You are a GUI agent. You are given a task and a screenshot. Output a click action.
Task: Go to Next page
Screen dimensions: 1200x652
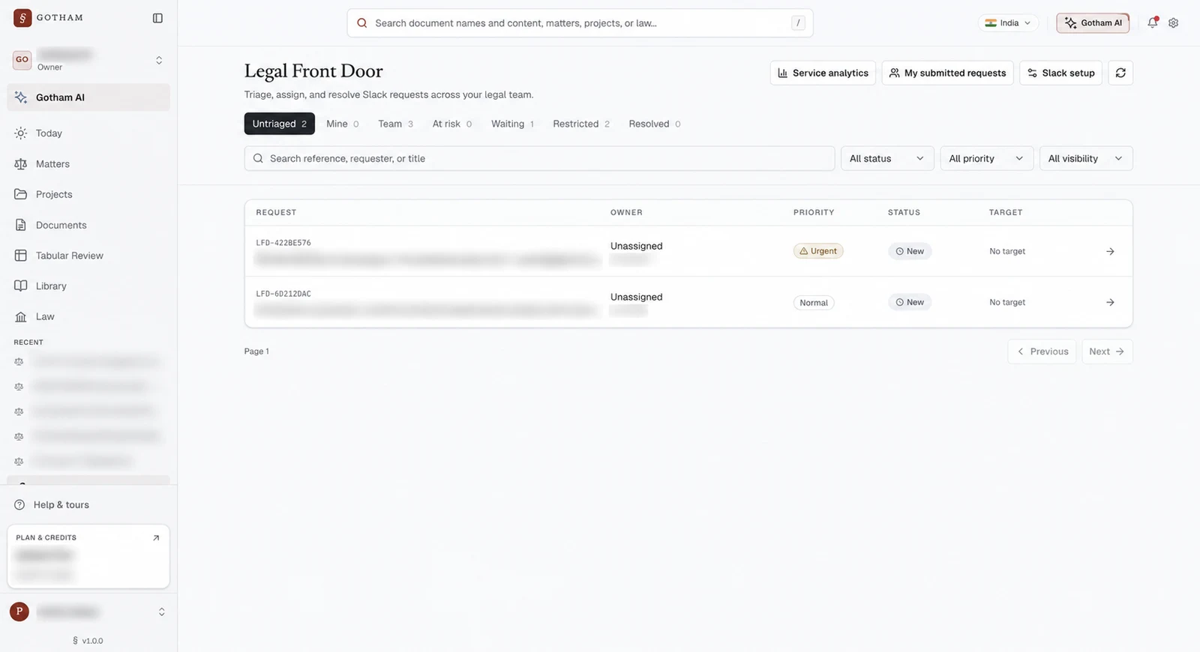(1107, 351)
